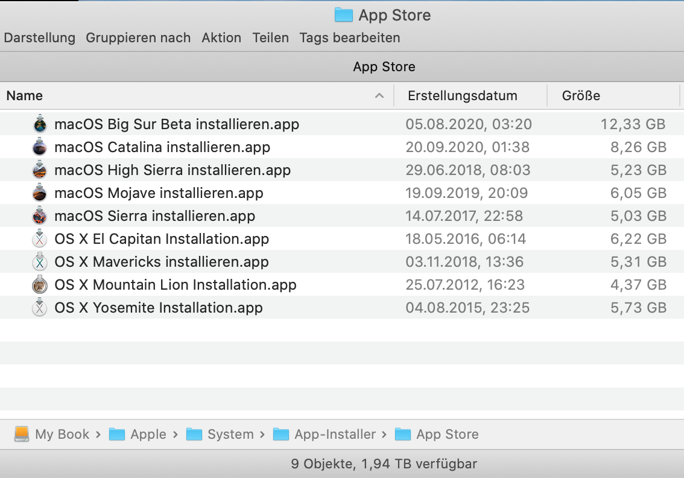
Task: Click the macOS High Sierra installer icon
Action: click(x=40, y=170)
